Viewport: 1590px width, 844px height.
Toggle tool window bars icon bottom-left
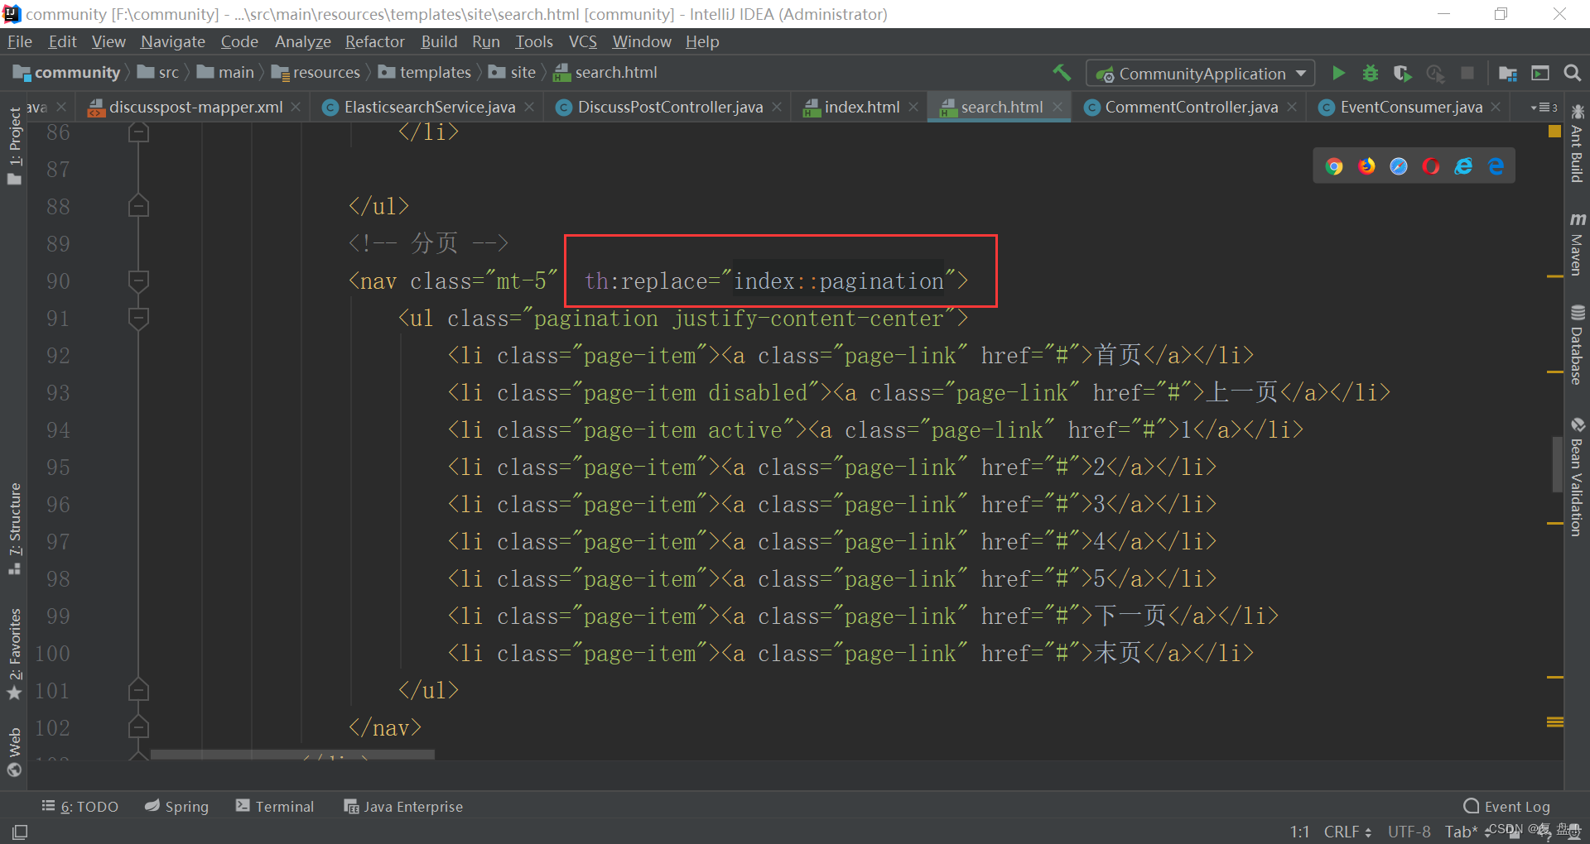point(20,832)
